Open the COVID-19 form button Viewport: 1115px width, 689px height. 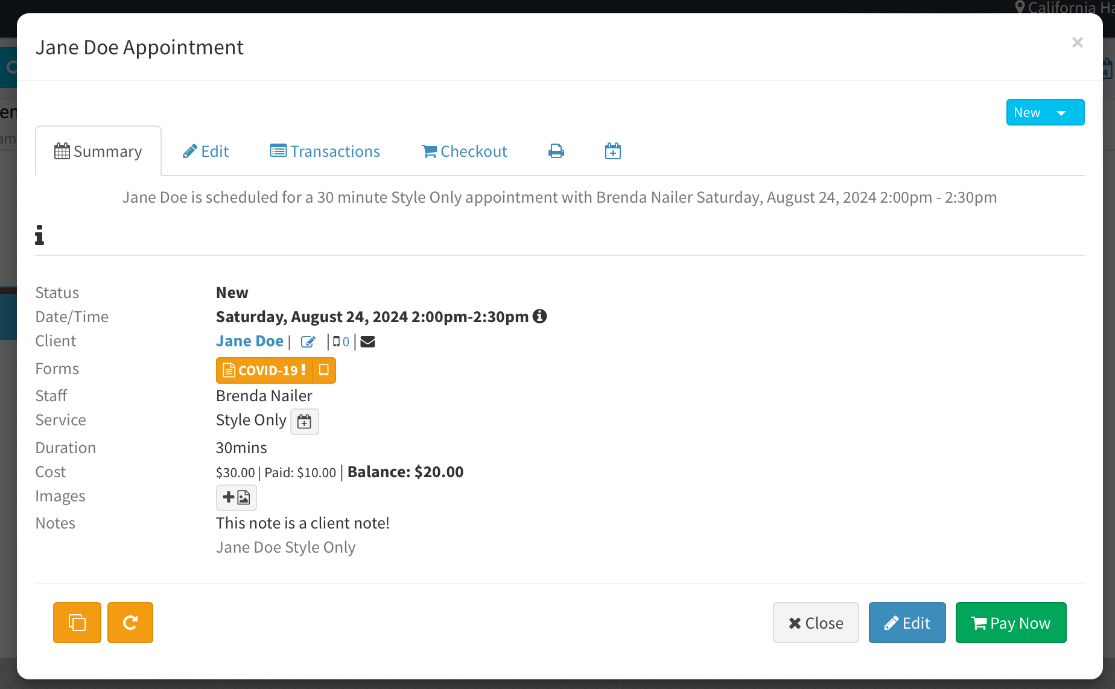coord(264,370)
